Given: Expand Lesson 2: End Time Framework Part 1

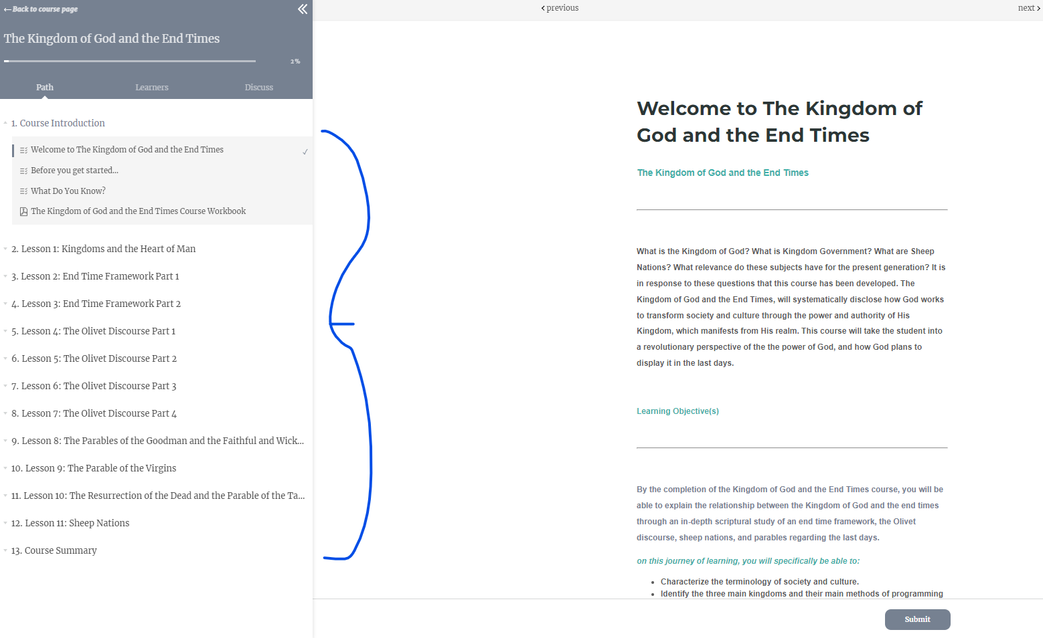Looking at the screenshot, I should tap(5, 276).
